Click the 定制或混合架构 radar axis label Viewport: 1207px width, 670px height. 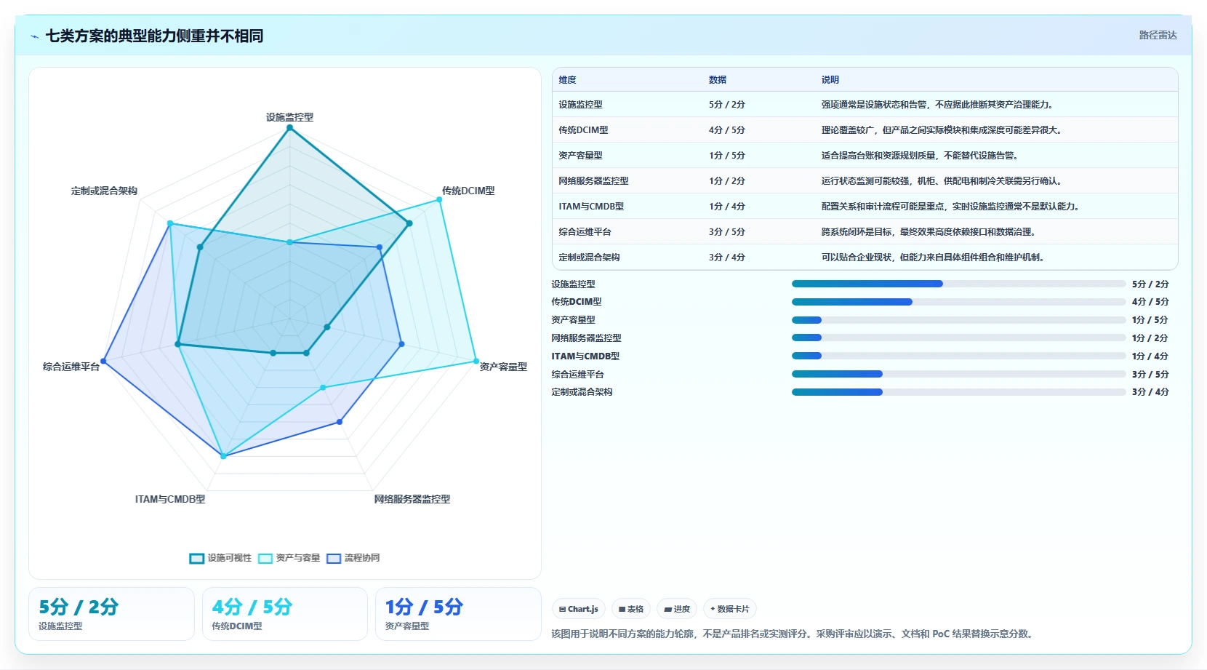click(104, 191)
